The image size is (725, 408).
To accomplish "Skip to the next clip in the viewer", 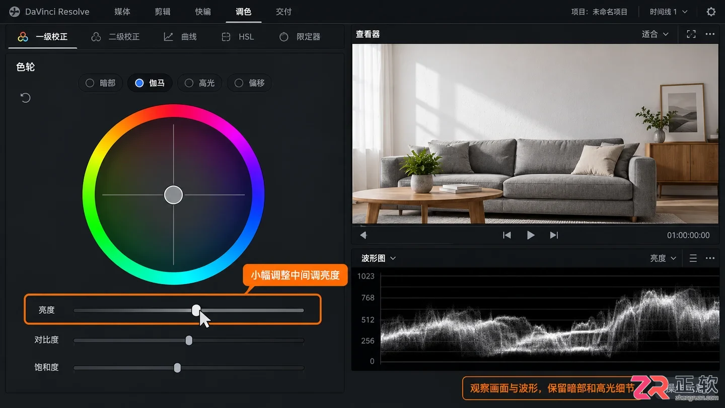I will coord(554,235).
